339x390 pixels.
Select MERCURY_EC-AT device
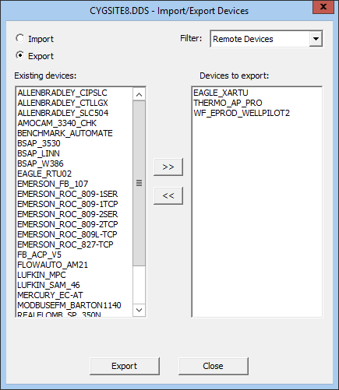75,295
